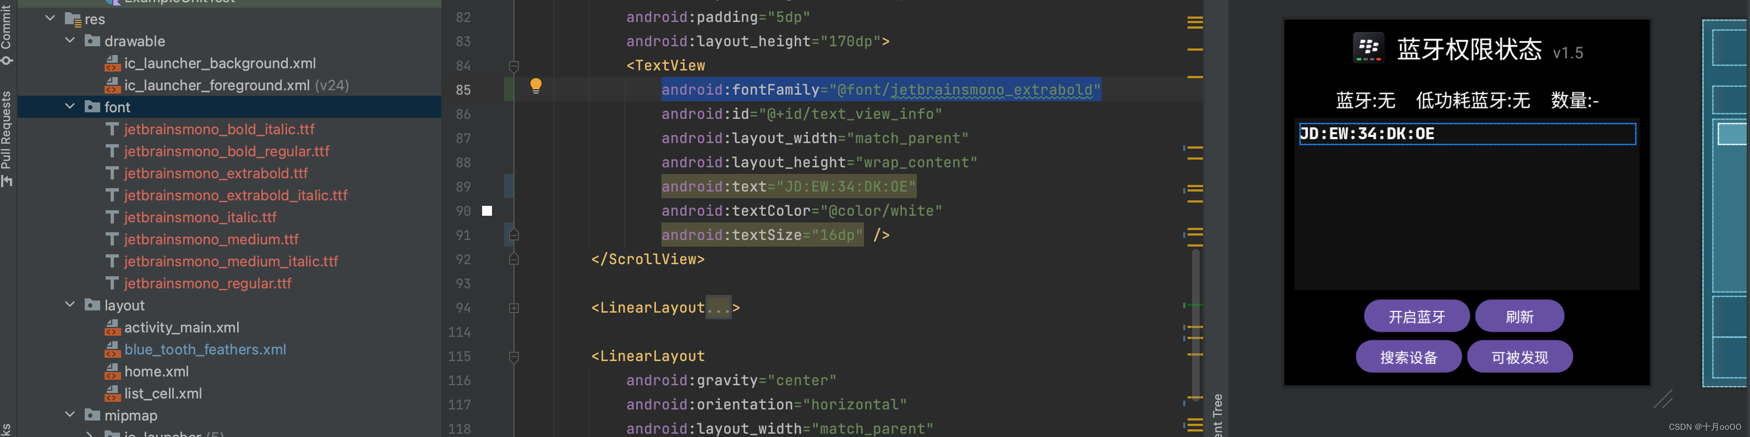Screen dimensions: 1750x437
Task: Collapse the drawable folder
Action: [70, 41]
